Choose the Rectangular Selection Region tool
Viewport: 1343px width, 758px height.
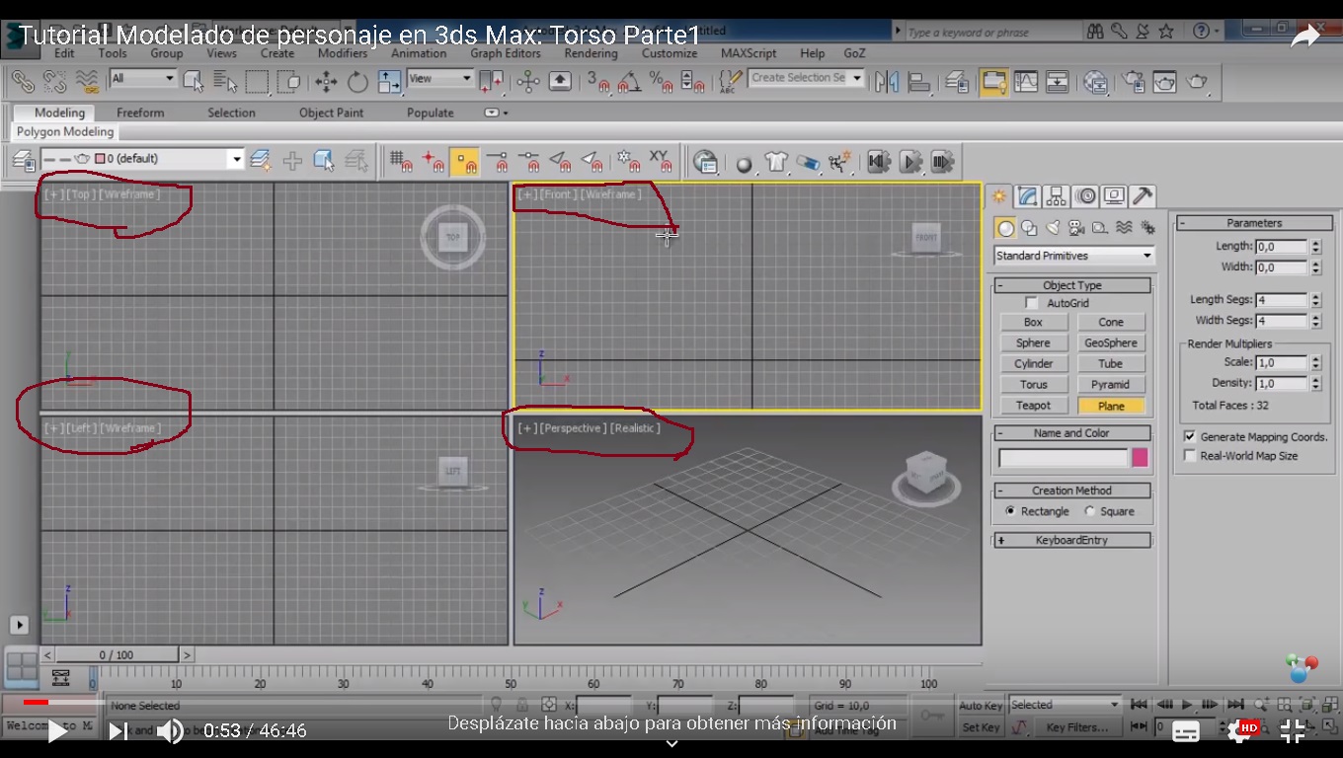pos(258,80)
